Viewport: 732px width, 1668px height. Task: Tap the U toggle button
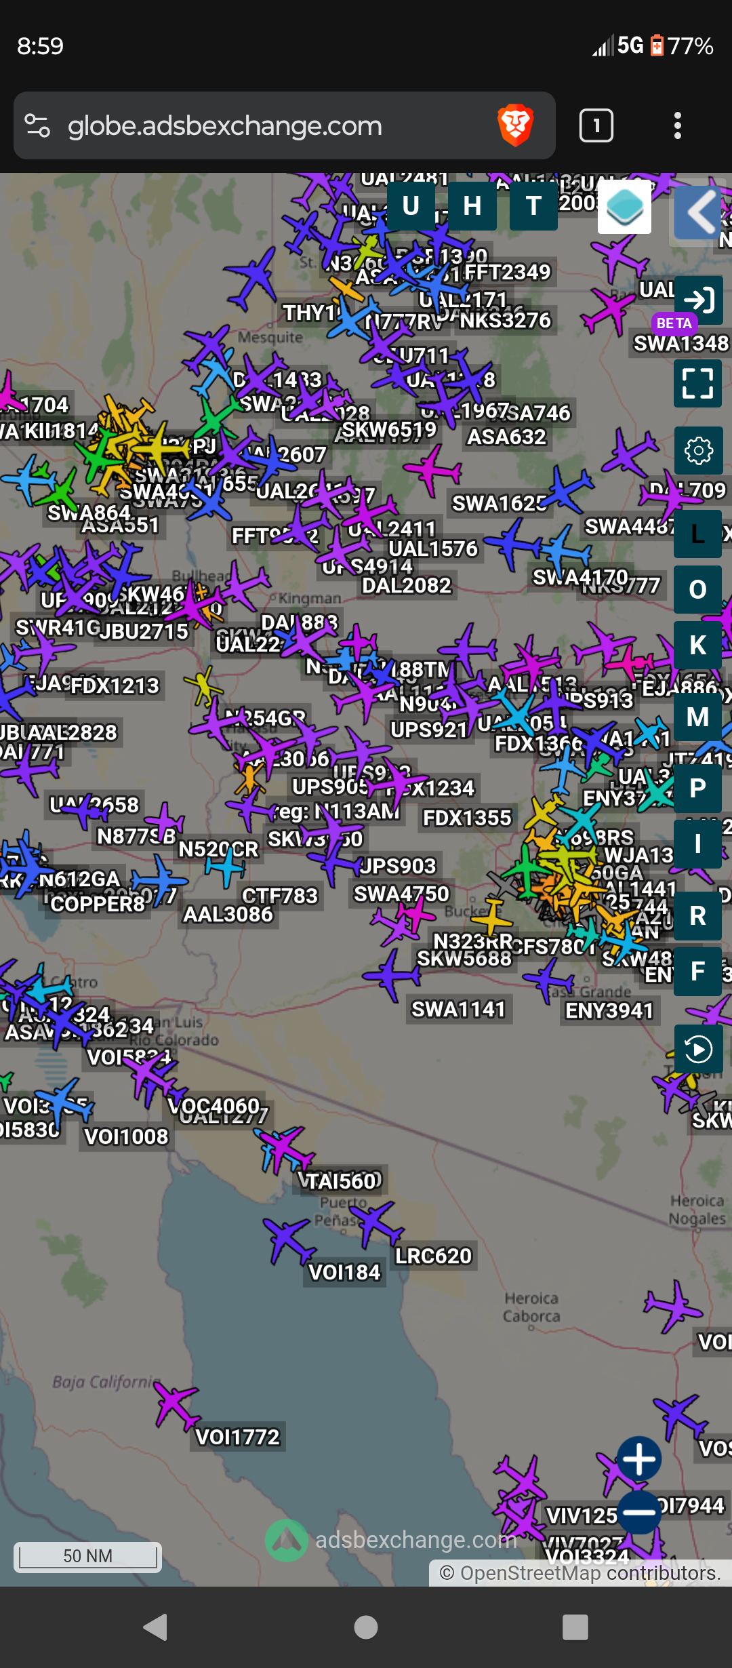pyautogui.click(x=411, y=206)
